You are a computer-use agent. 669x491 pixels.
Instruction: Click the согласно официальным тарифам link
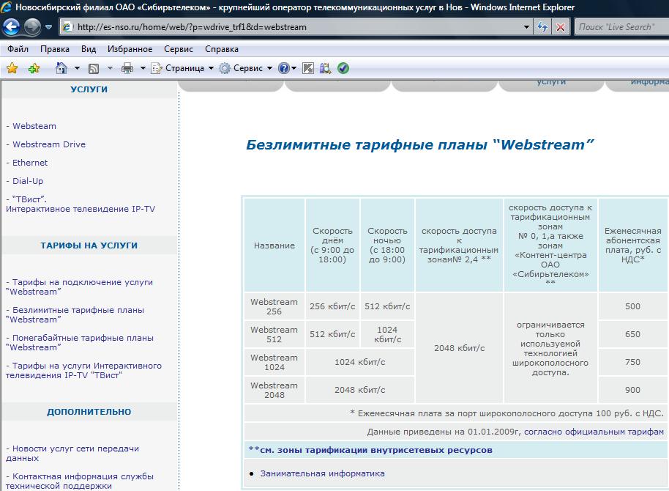click(594, 432)
